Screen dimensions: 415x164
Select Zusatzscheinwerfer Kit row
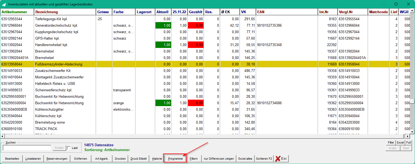(x=205, y=71)
